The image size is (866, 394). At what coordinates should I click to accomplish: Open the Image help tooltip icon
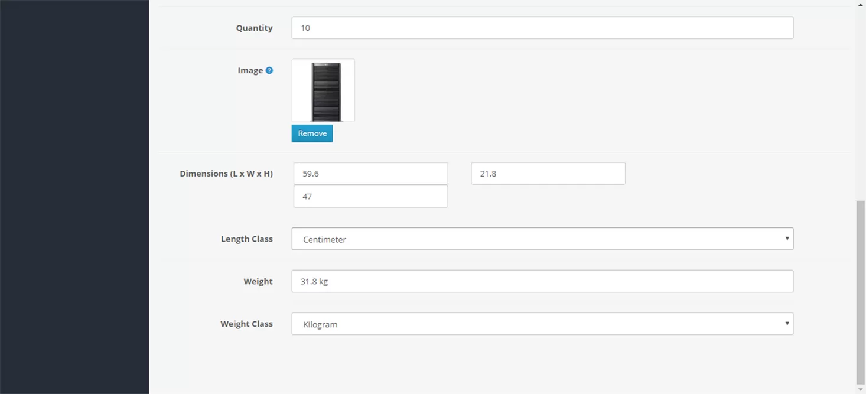point(269,70)
